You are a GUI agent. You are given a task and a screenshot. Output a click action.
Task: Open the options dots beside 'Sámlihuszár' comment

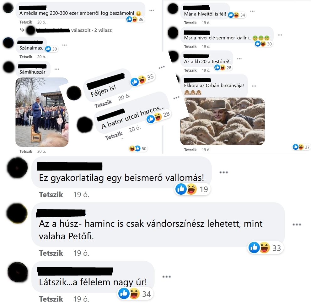point(57,69)
